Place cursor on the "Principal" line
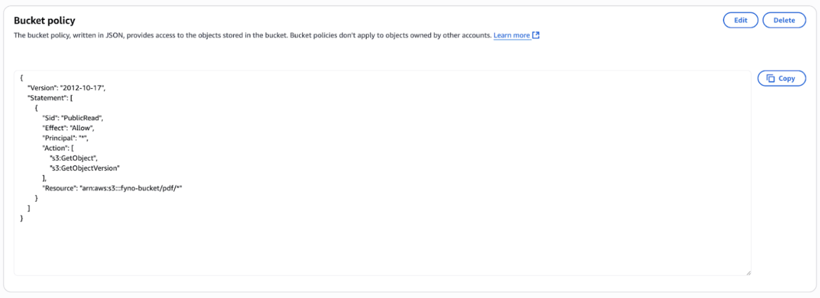The image size is (820, 298). pos(69,138)
